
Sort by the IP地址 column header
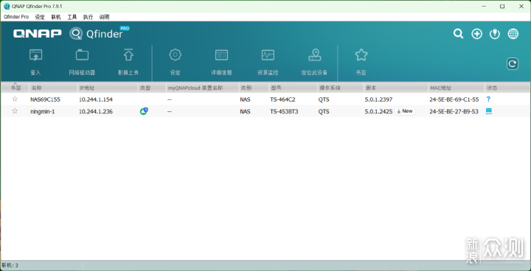pos(108,88)
